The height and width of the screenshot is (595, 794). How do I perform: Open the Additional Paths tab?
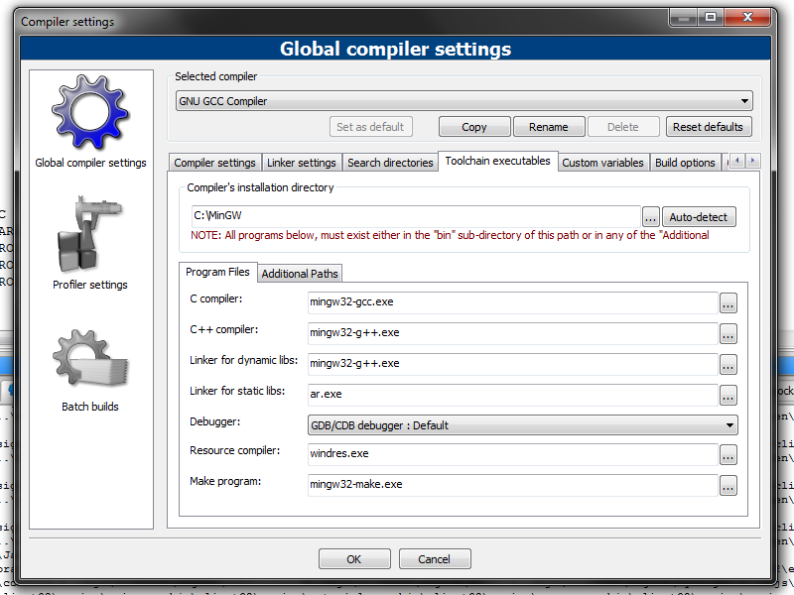click(300, 274)
